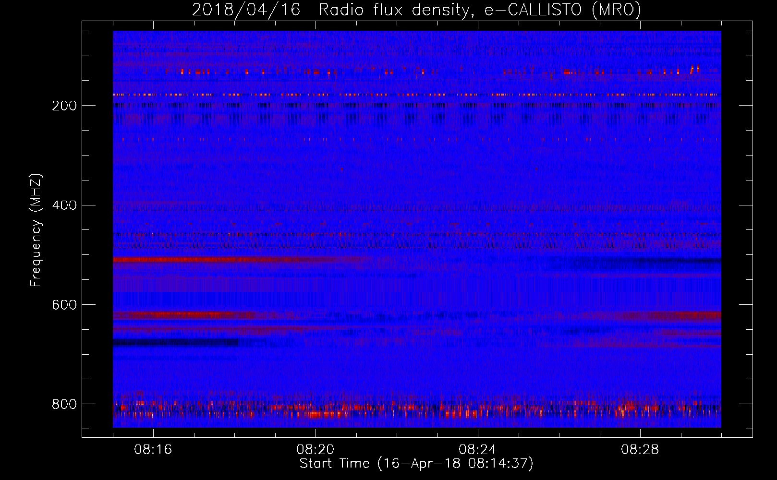Screen dimensions: 777x480
Task: Select the 08:16 time tick label
Action: coord(153,450)
